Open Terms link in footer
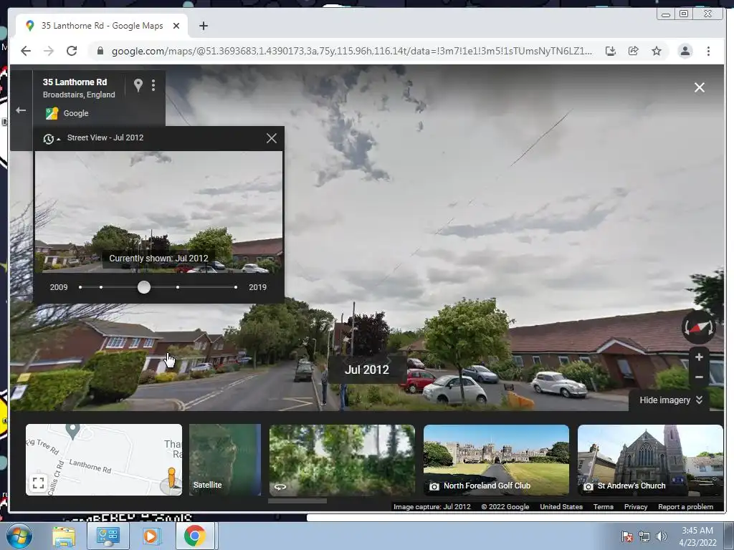 click(x=604, y=506)
